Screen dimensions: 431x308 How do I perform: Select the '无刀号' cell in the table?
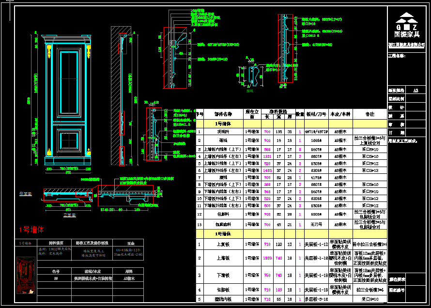(316, 224)
